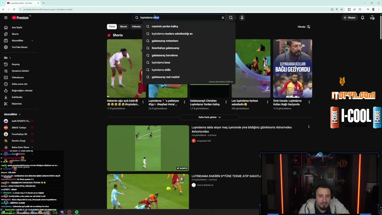Reload the page in Chrome
The height and width of the screenshot is (215, 382).
(x=14, y=9)
